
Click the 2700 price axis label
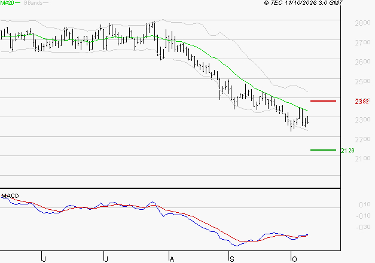[362, 42]
